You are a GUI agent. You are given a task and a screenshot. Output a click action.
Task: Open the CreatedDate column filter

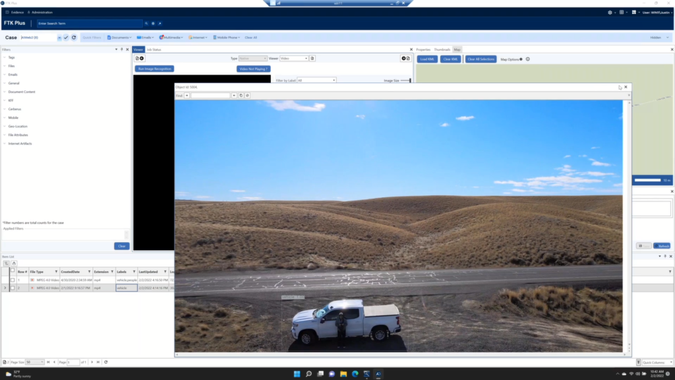[x=90, y=272]
